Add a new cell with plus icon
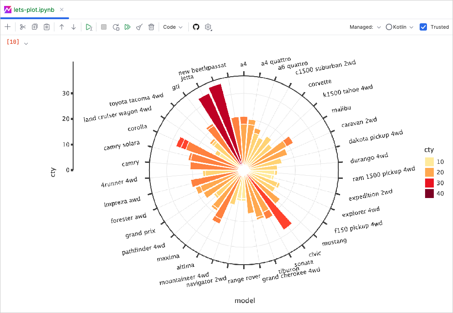 pos(7,27)
